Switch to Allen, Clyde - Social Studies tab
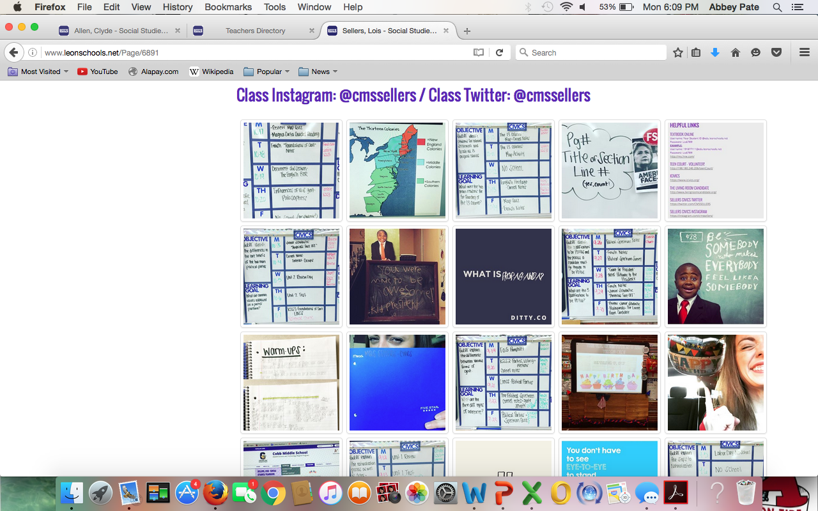818x511 pixels. click(x=121, y=31)
